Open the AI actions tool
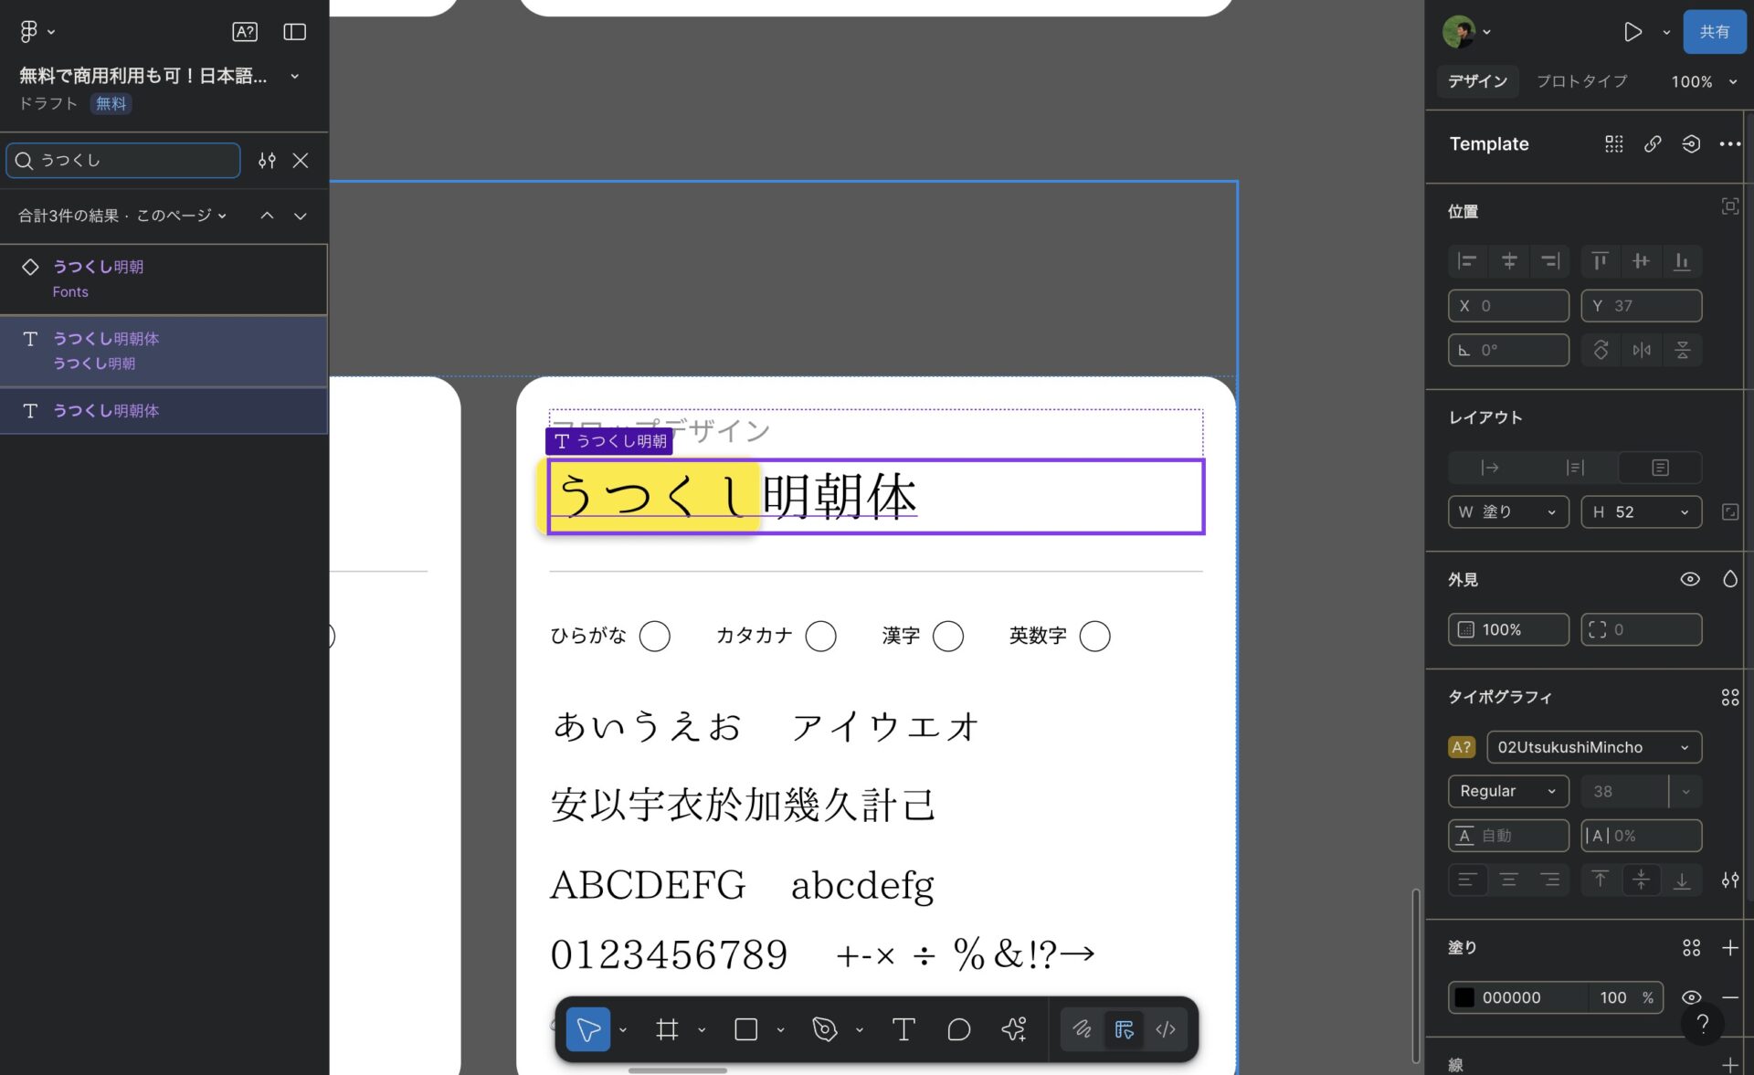 point(1013,1029)
